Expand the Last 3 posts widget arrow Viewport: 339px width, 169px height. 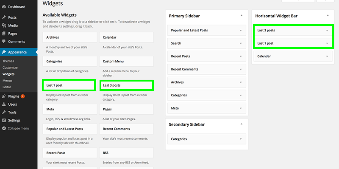(327, 31)
